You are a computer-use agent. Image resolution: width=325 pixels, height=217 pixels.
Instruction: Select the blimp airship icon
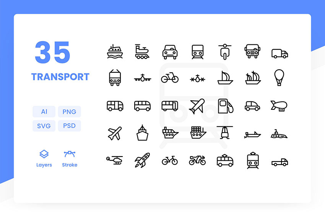pyautogui.click(x=279, y=106)
